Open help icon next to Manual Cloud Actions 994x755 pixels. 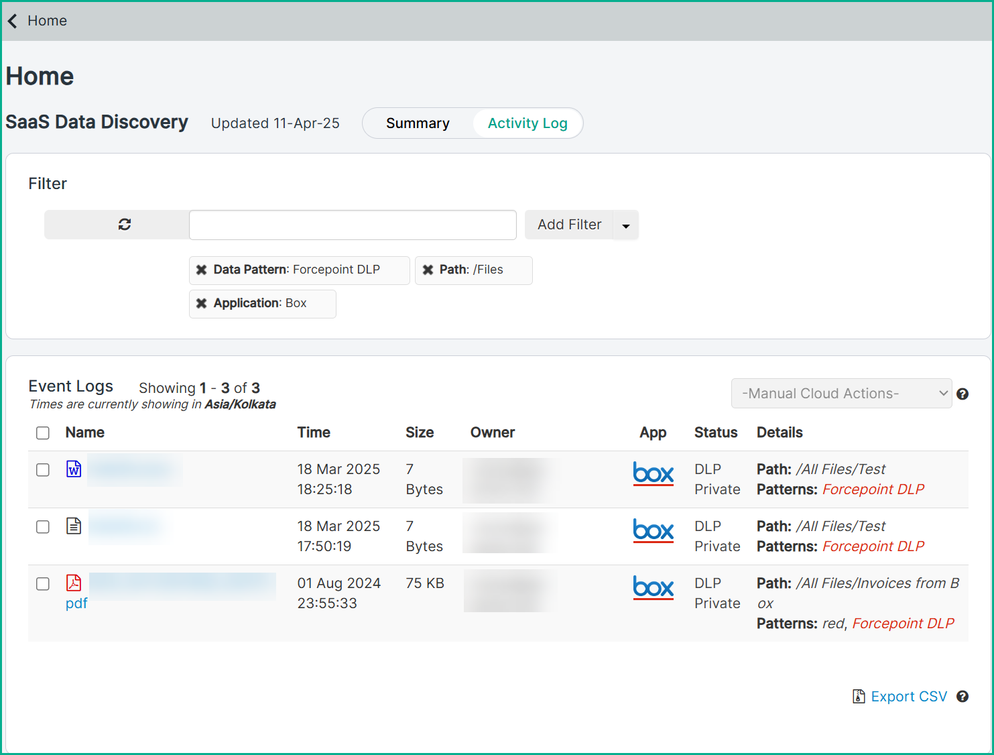pos(962,394)
